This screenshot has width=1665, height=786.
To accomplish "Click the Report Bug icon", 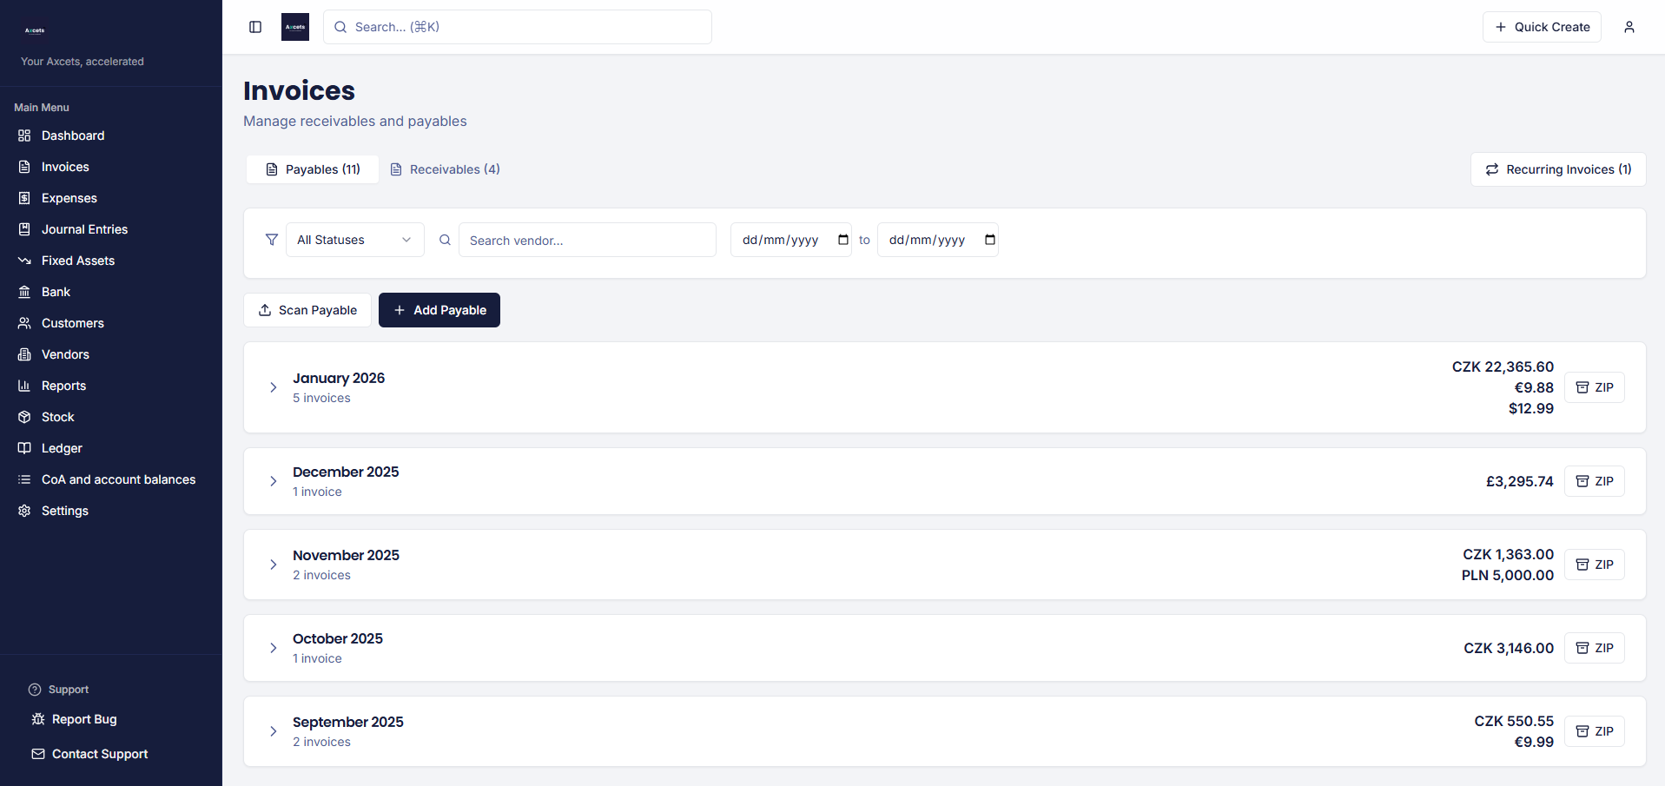I will tap(38, 719).
